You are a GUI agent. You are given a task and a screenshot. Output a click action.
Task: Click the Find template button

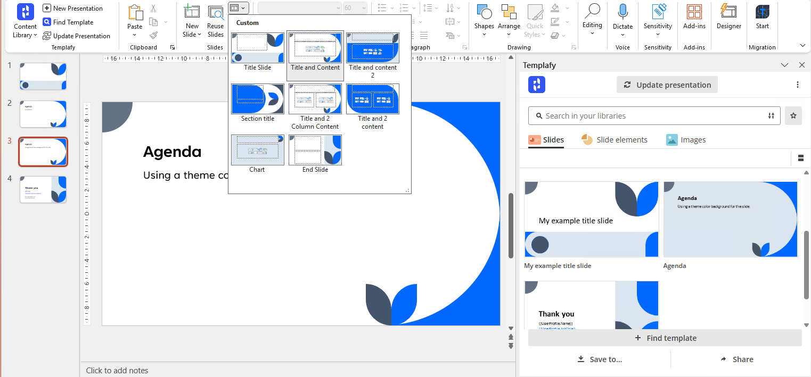coord(665,338)
